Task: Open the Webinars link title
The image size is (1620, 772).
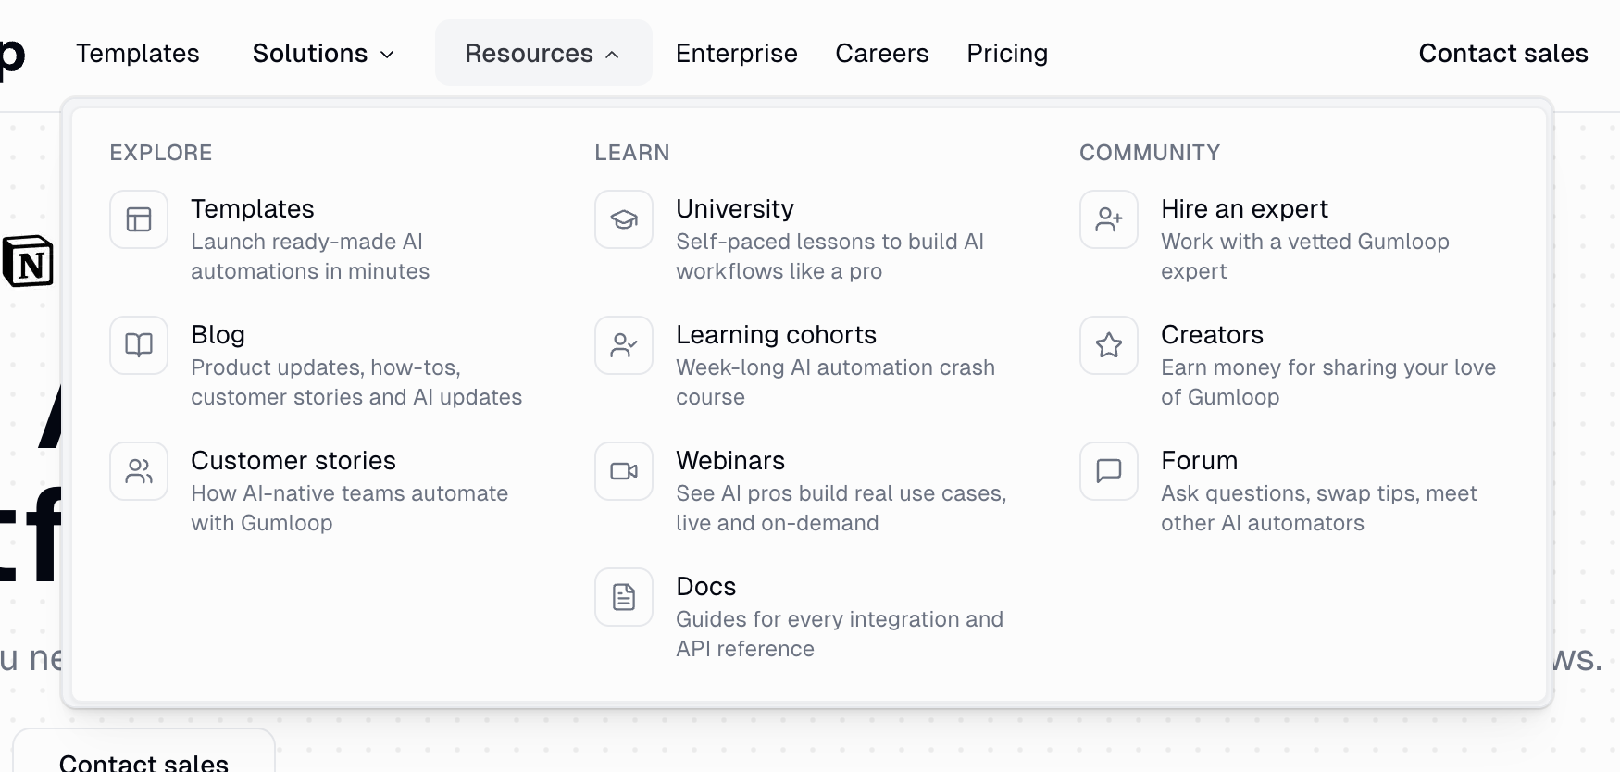Action: point(729,460)
